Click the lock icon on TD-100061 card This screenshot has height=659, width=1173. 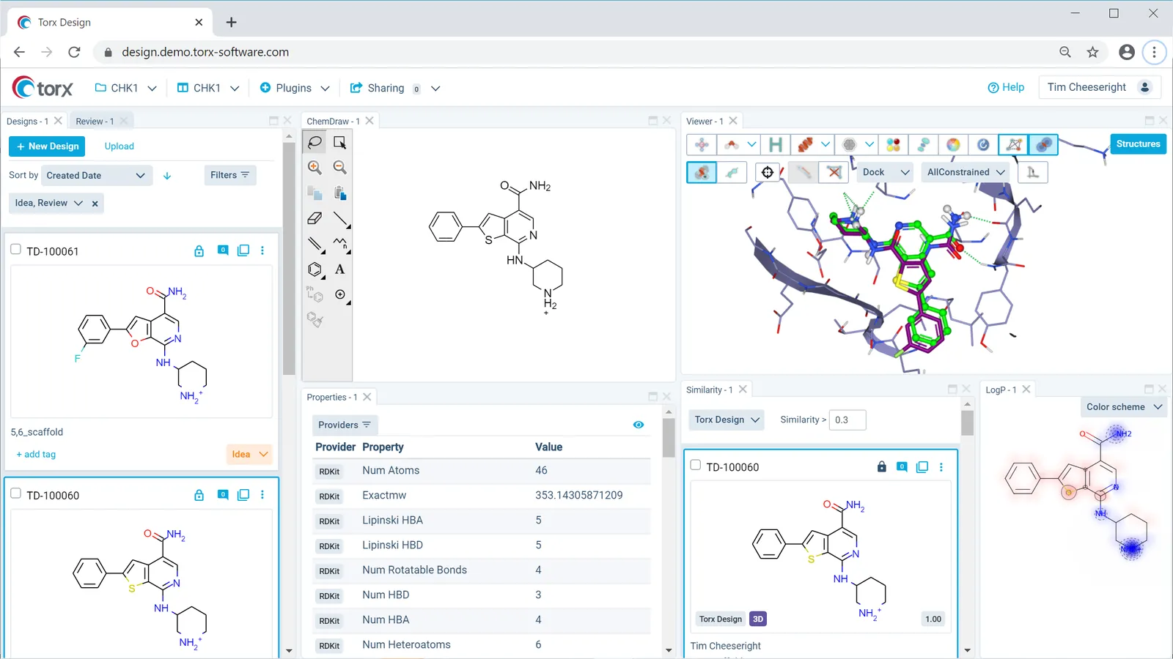(199, 250)
